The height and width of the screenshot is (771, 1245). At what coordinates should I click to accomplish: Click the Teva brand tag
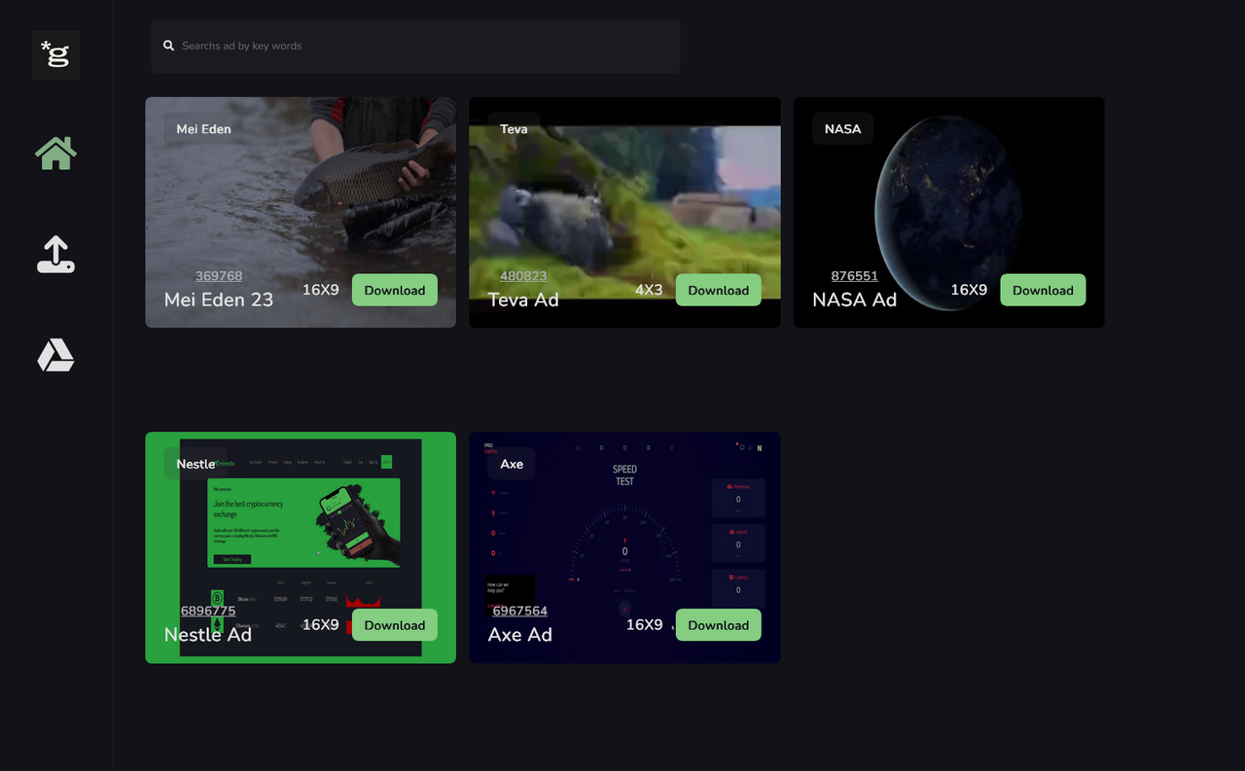pos(514,128)
